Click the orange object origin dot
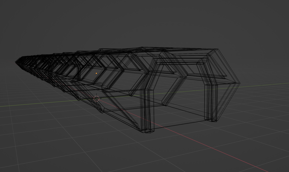This screenshot has width=289, height=172. [96, 73]
